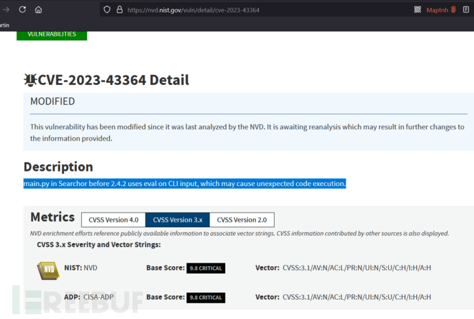Open the NIST NVD vector string

(x=357, y=268)
